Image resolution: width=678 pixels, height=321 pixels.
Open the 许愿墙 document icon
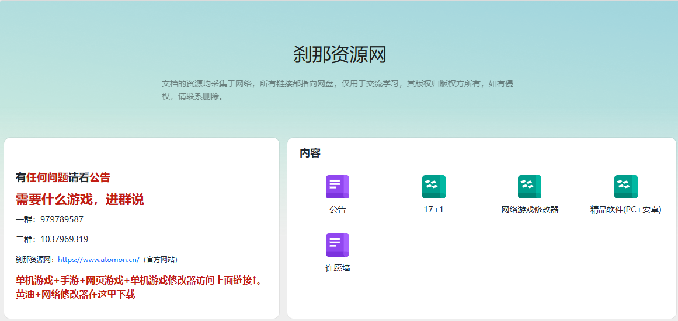point(338,245)
